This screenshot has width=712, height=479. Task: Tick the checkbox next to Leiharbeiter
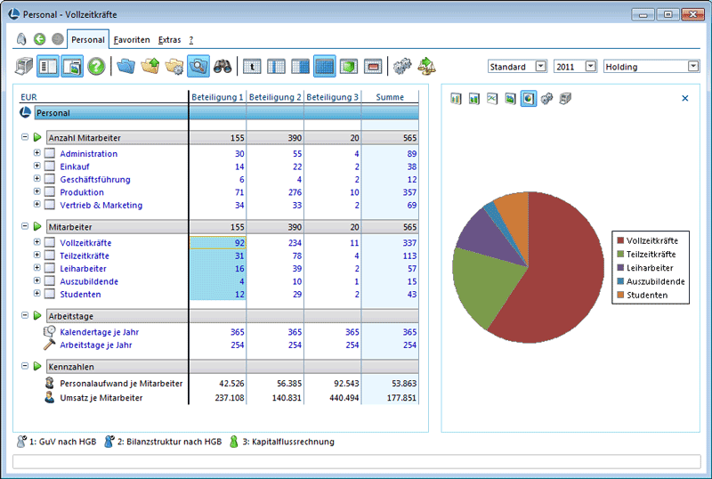(x=50, y=268)
